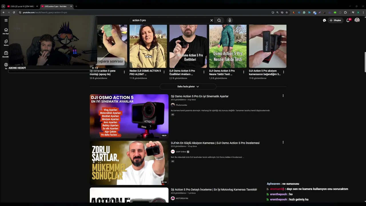
Task: Start voice search with the microphone
Action: coord(230,20)
